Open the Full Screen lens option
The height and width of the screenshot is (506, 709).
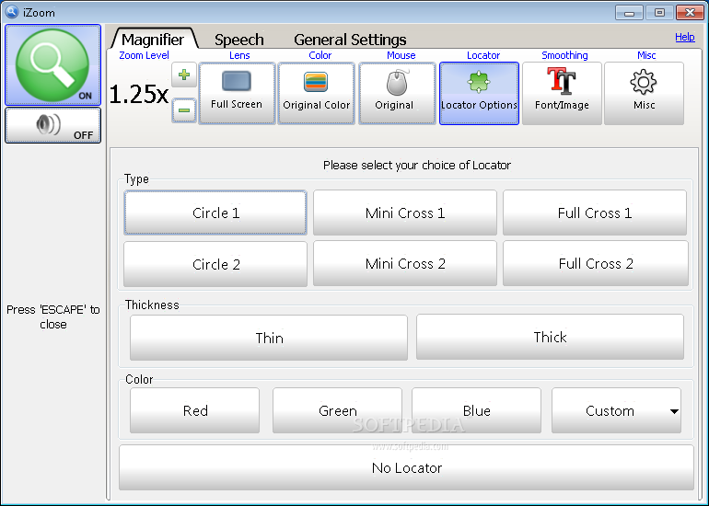tap(237, 94)
